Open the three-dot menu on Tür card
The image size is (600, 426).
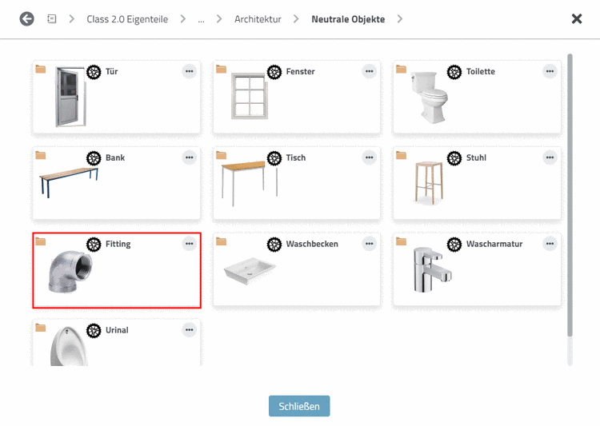(189, 71)
